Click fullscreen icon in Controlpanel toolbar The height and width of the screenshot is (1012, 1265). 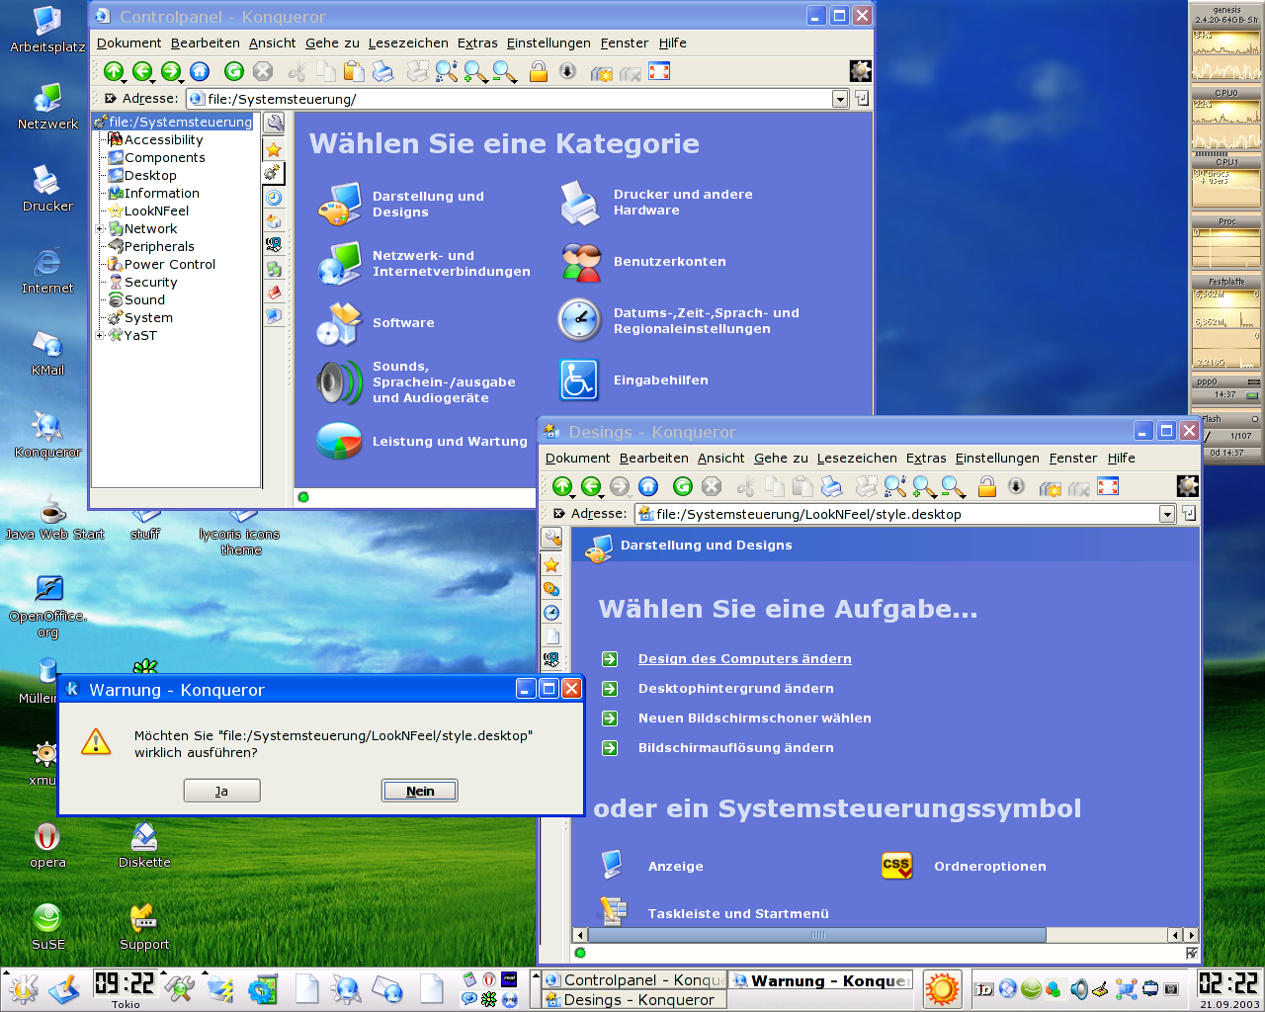pyautogui.click(x=659, y=71)
